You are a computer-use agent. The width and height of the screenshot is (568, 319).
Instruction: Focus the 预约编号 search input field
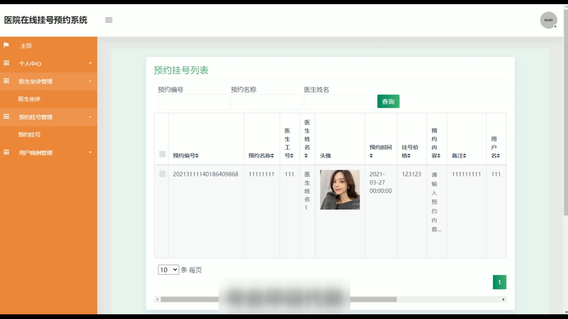193,102
